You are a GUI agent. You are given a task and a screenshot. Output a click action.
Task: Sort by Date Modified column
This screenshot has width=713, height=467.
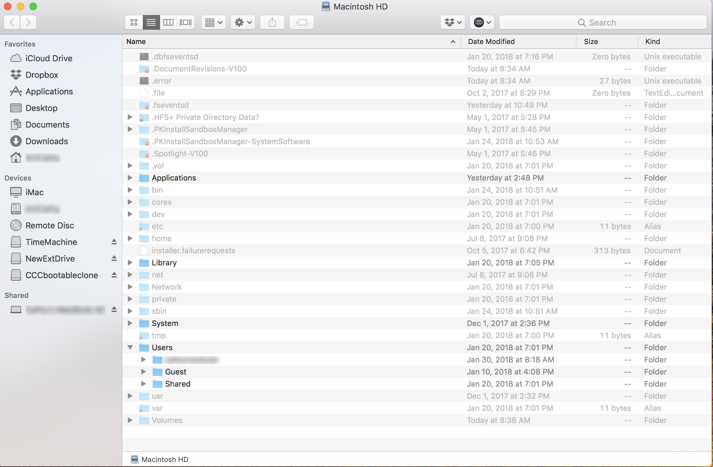pyautogui.click(x=491, y=41)
